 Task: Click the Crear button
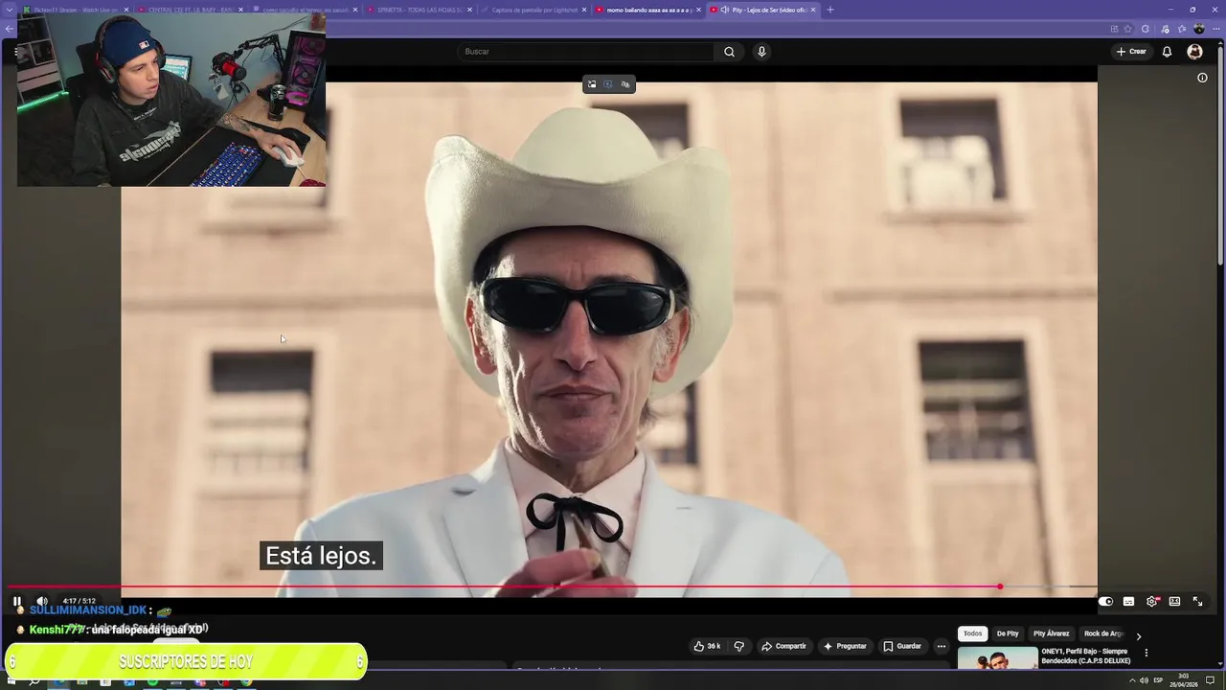(1131, 52)
